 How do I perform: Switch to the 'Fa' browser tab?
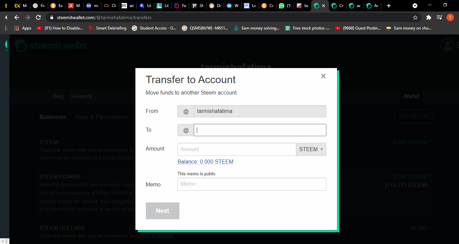point(181,6)
